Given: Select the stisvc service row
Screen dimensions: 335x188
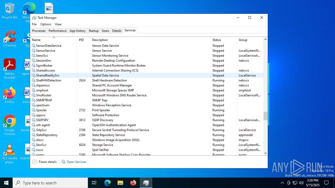Looking at the screenshot, I should [147, 140].
